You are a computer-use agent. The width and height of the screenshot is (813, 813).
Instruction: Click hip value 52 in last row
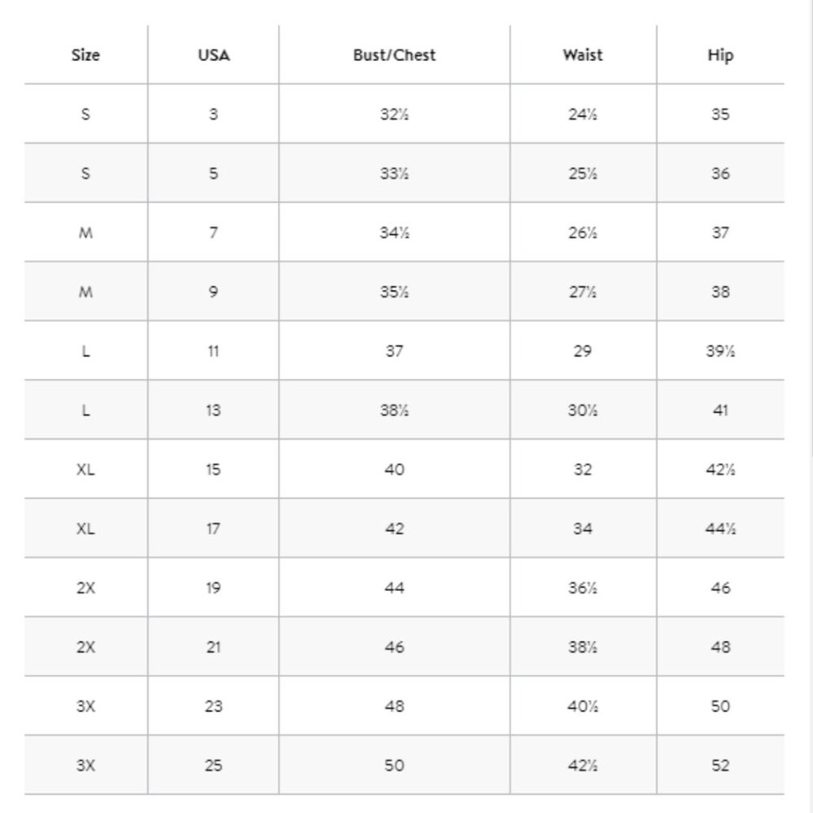pyautogui.click(x=720, y=765)
